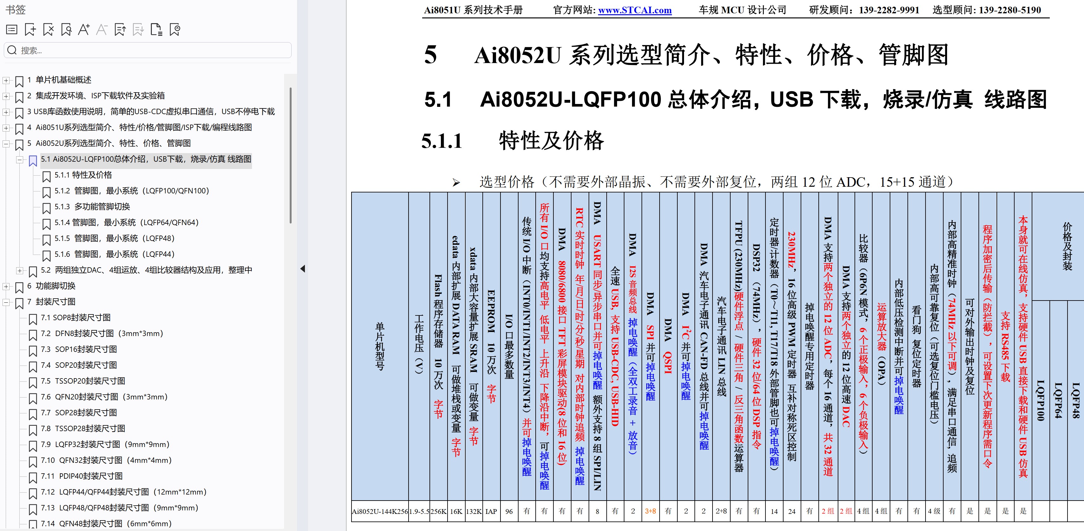Click the 2+8 table cell
The image size is (1084, 531).
[721, 511]
